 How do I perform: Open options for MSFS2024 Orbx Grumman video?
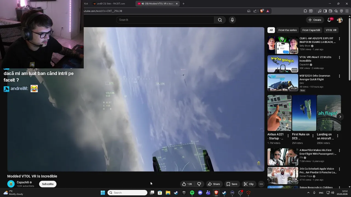point(339,76)
